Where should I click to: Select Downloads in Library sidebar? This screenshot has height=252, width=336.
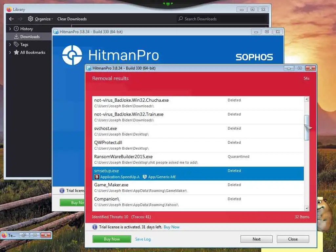coord(29,37)
